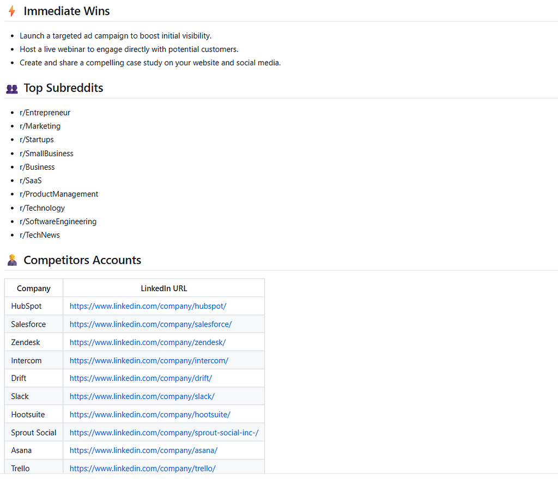Click the Immediate Wins heading
558x480 pixels.
66,11
